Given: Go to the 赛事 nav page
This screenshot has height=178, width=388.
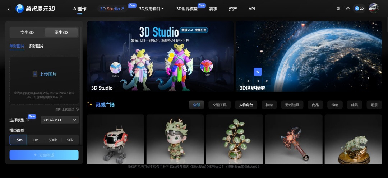Looking at the screenshot, I should pyautogui.click(x=213, y=9).
